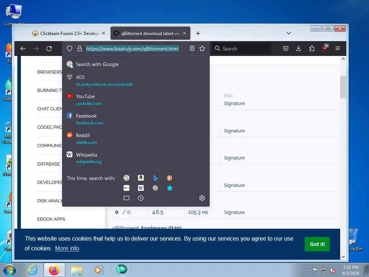Image resolution: width=369 pixels, height=277 pixels.
Task: Open the list all tabs chevron
Action: point(289,33)
